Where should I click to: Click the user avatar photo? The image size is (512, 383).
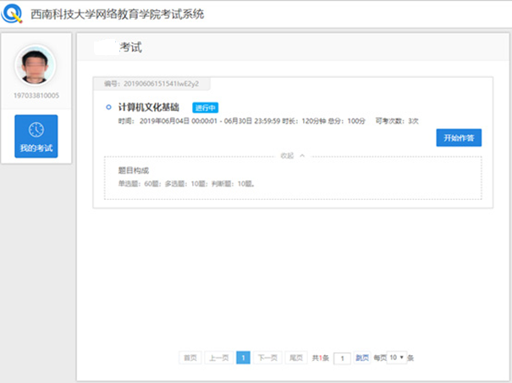coord(36,65)
